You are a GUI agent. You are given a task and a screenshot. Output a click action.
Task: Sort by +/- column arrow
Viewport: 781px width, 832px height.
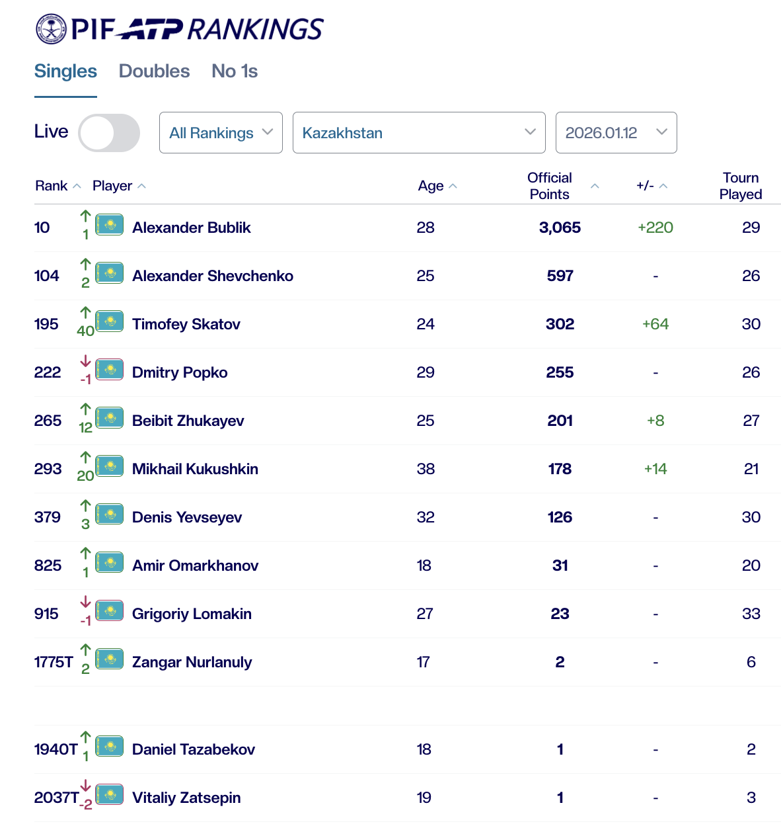[x=663, y=187]
